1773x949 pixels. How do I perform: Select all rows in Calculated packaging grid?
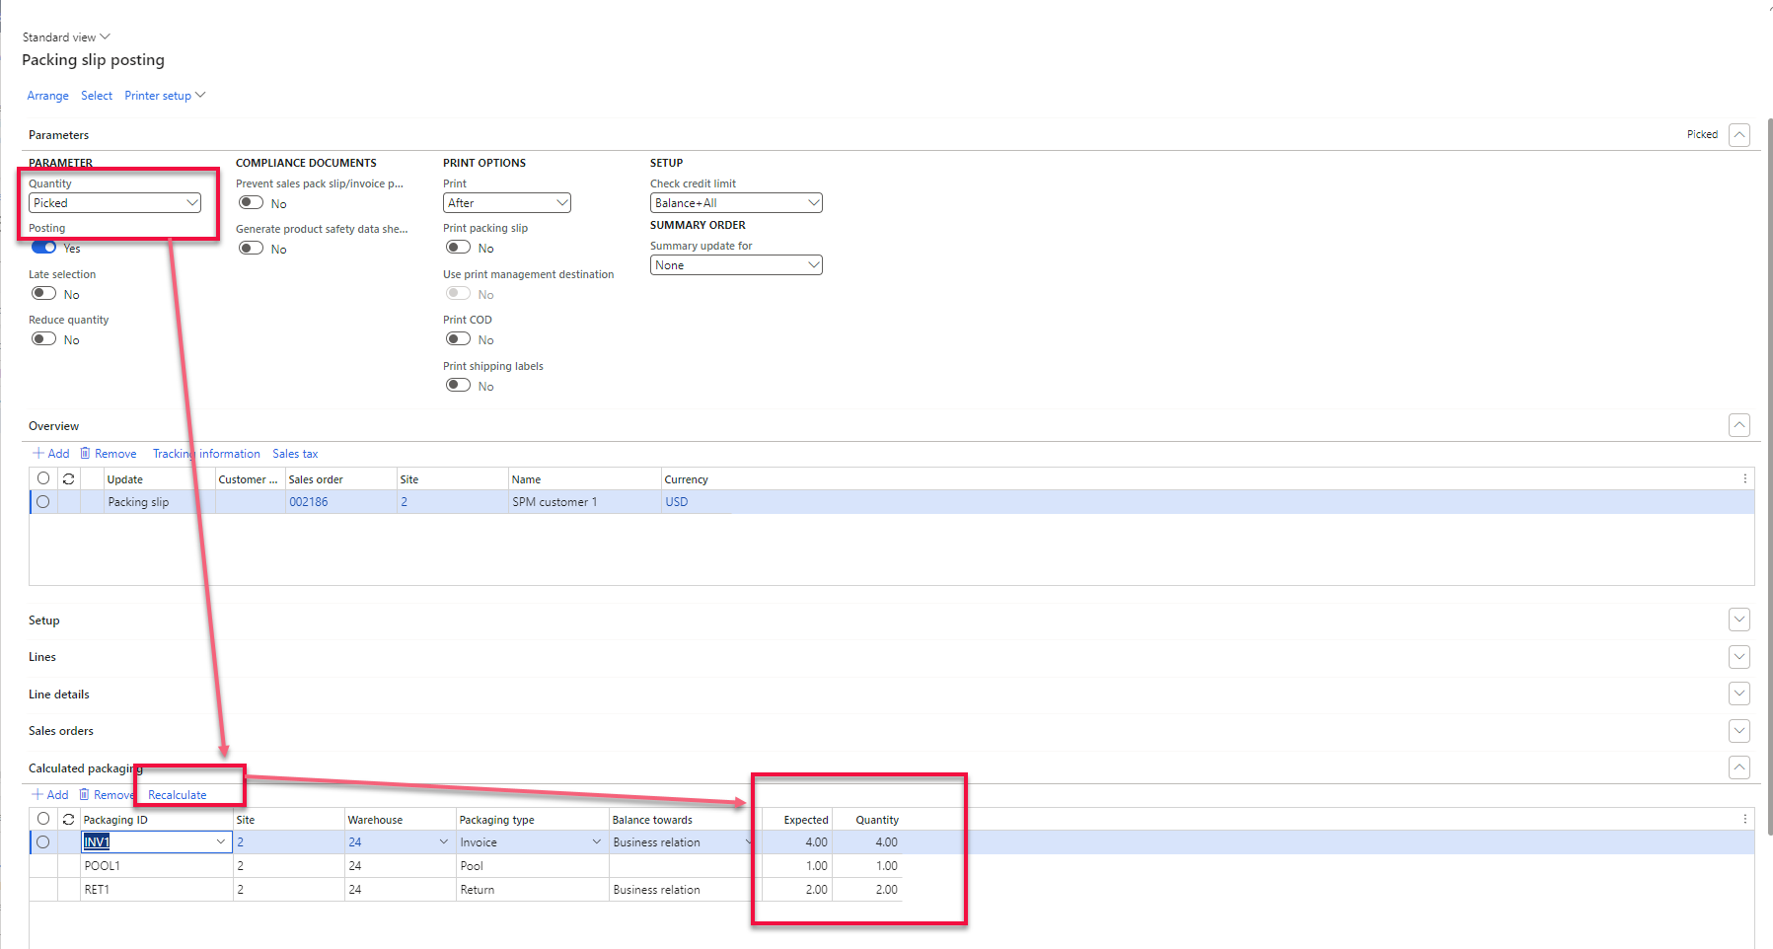[43, 819]
